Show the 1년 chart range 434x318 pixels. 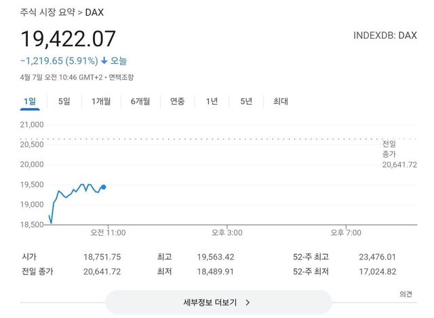[x=212, y=102]
